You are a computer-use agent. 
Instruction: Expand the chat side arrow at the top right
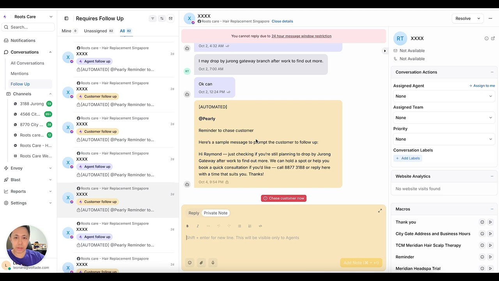385,51
